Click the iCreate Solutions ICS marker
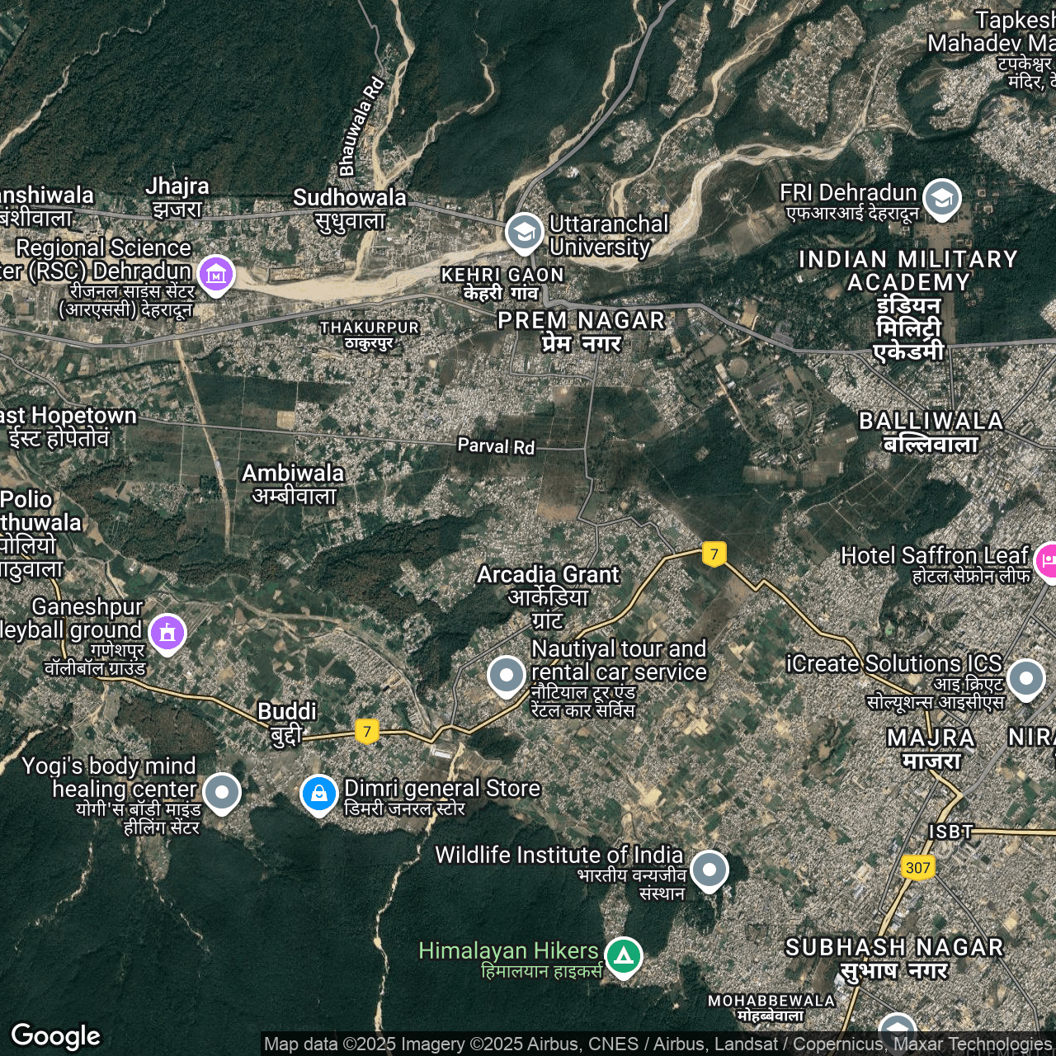The image size is (1056, 1056). (1025, 679)
